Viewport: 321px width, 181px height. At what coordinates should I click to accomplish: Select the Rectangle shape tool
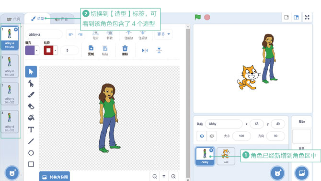point(31,164)
